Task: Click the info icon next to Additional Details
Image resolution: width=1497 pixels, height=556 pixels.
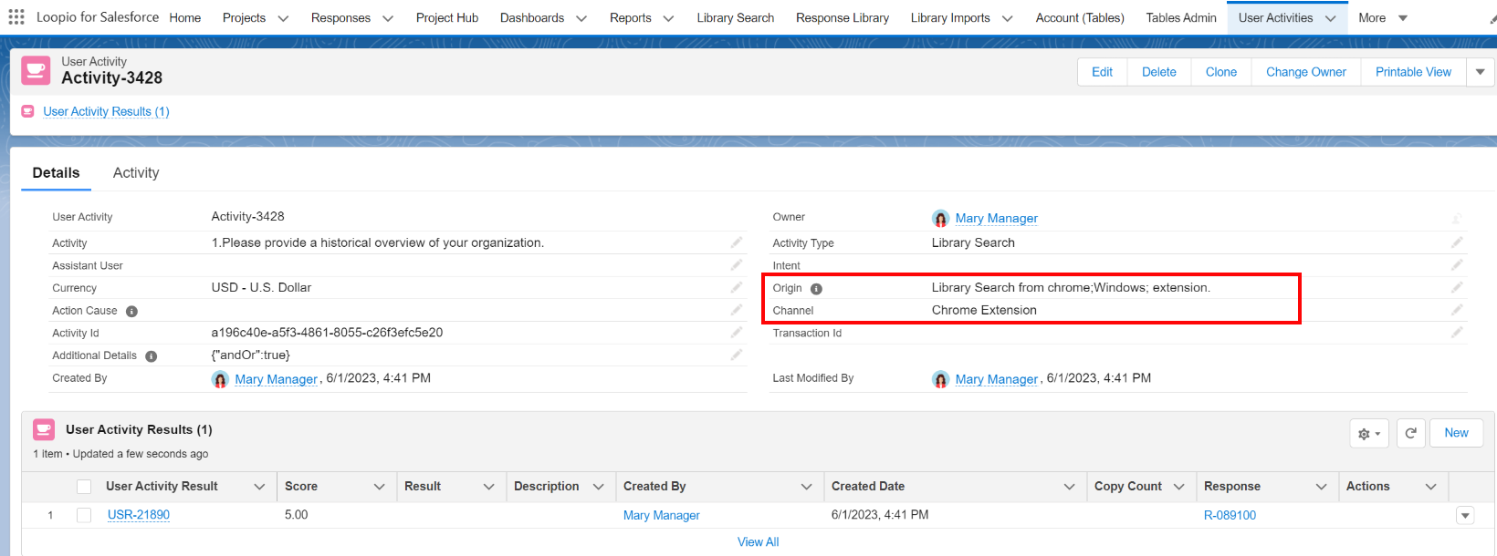Action: coord(152,356)
